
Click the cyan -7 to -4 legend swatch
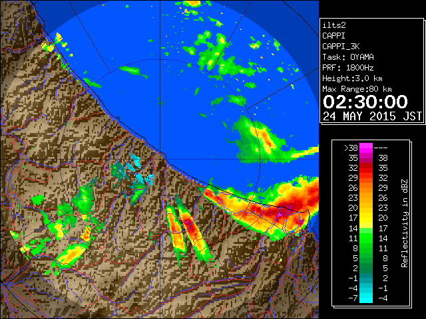click(x=366, y=298)
